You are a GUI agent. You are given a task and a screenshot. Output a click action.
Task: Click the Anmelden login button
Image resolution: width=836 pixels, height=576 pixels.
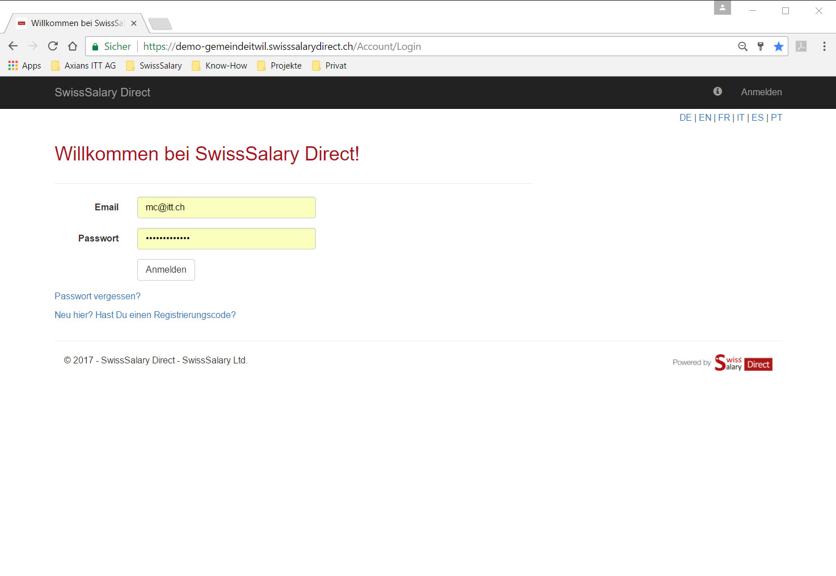coord(166,270)
